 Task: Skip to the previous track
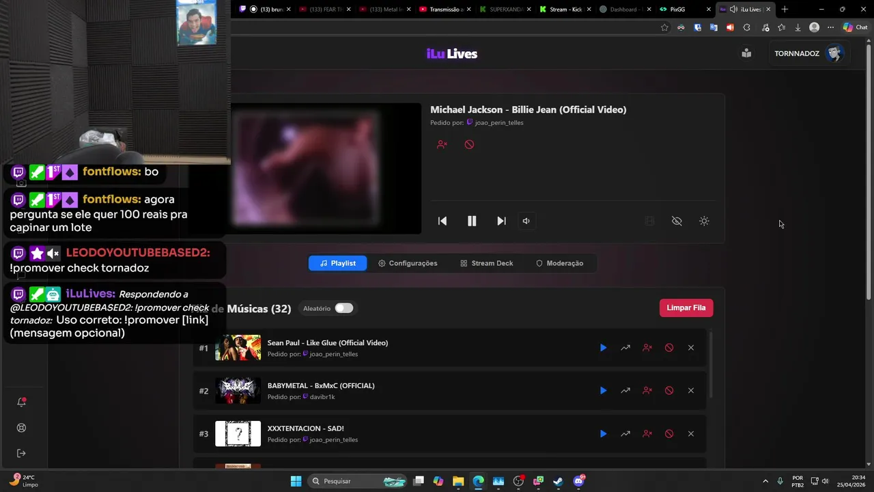442,221
